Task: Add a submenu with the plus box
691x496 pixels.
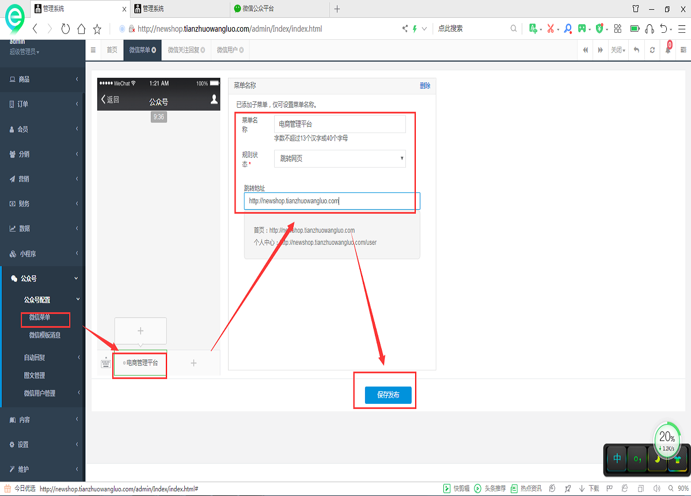Action: click(x=141, y=331)
